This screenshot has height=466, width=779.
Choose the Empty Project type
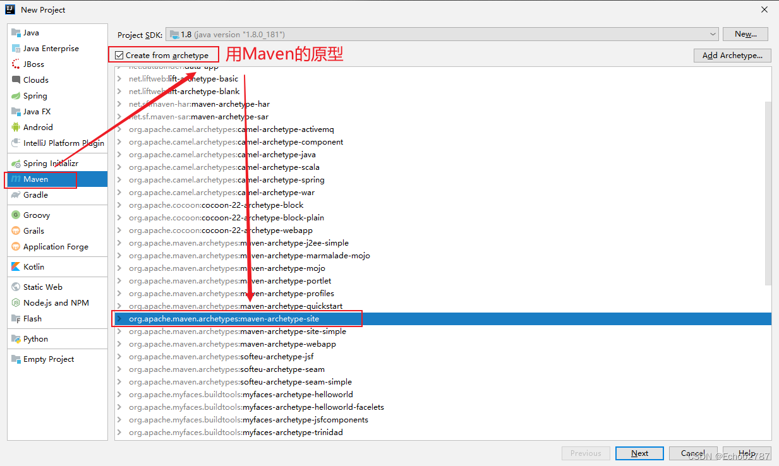(57, 359)
